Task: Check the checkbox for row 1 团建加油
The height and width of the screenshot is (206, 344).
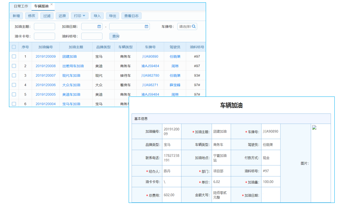Action: tap(14, 57)
